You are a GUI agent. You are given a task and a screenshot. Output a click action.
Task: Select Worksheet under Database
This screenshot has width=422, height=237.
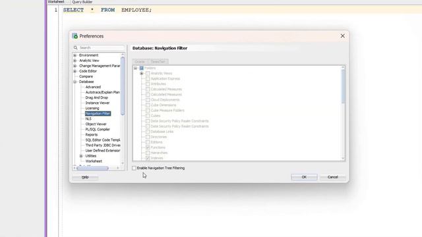click(x=94, y=161)
